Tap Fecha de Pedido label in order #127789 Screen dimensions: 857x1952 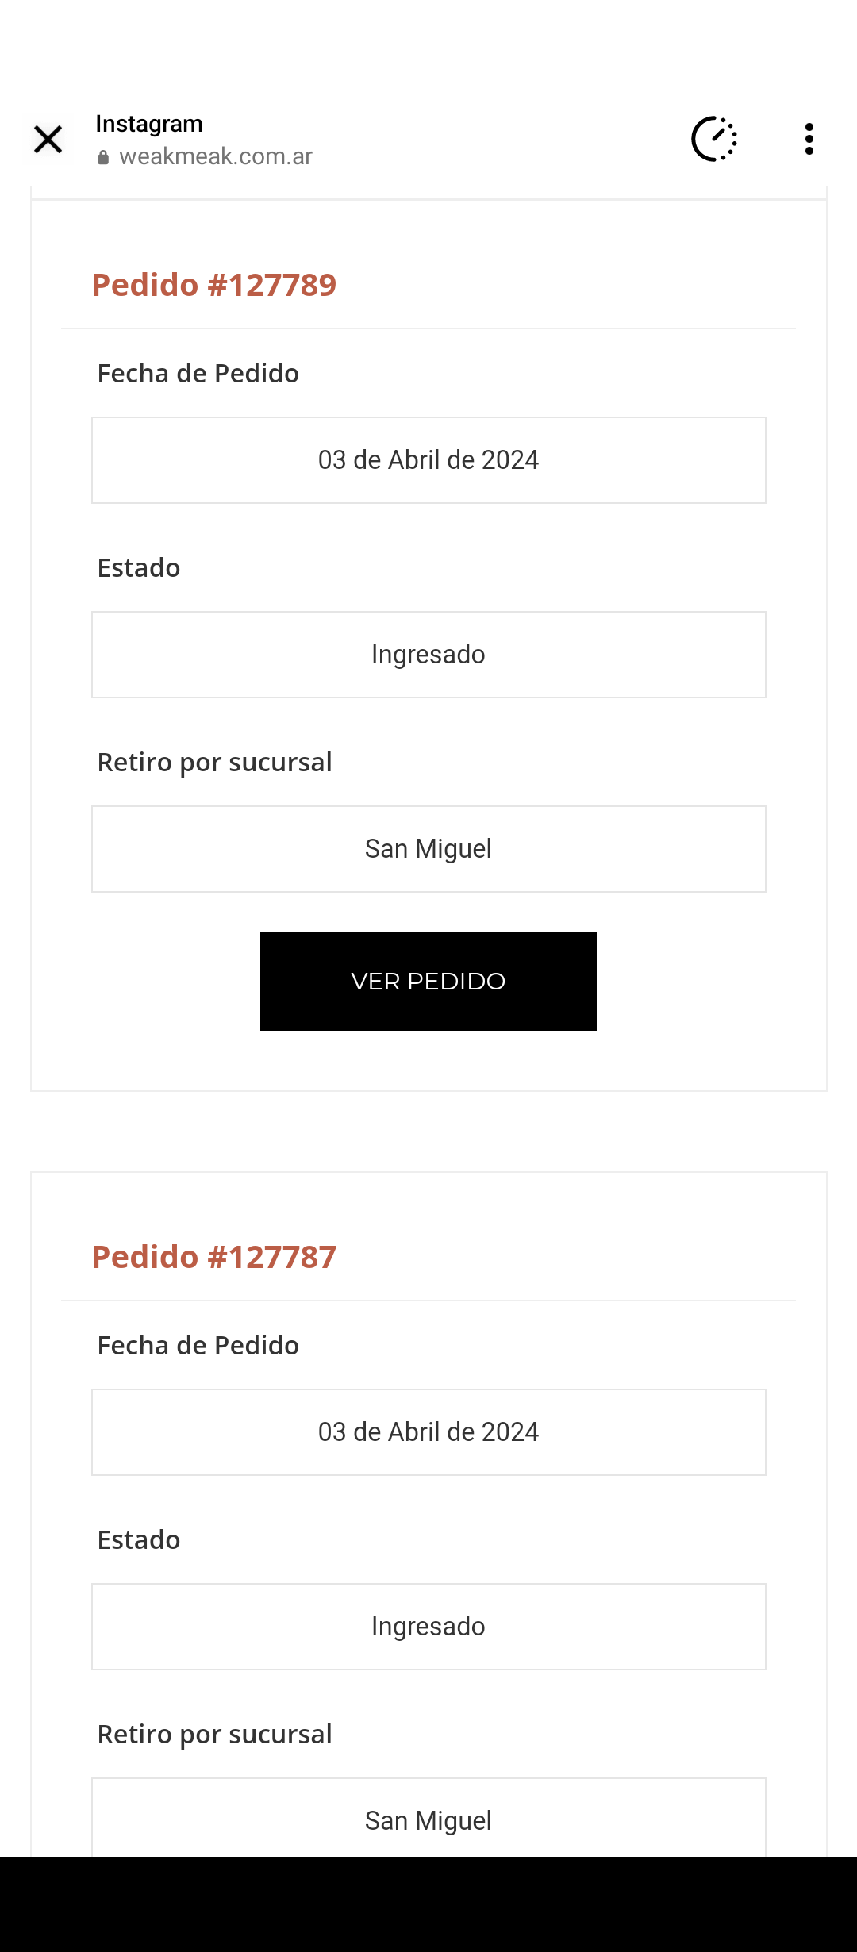point(198,374)
